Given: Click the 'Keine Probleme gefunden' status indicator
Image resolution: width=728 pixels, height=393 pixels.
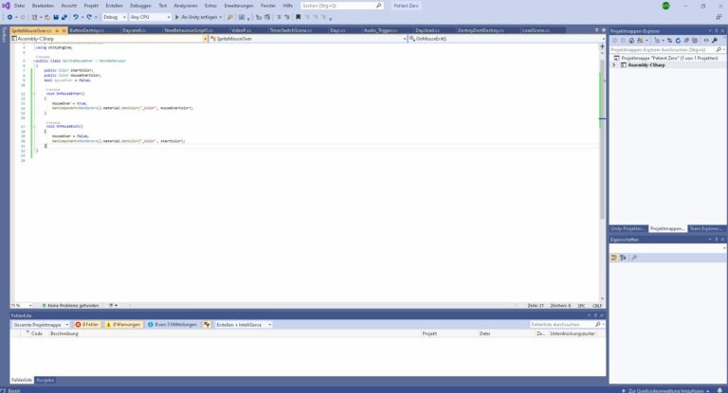Looking at the screenshot, I should [x=72, y=305].
